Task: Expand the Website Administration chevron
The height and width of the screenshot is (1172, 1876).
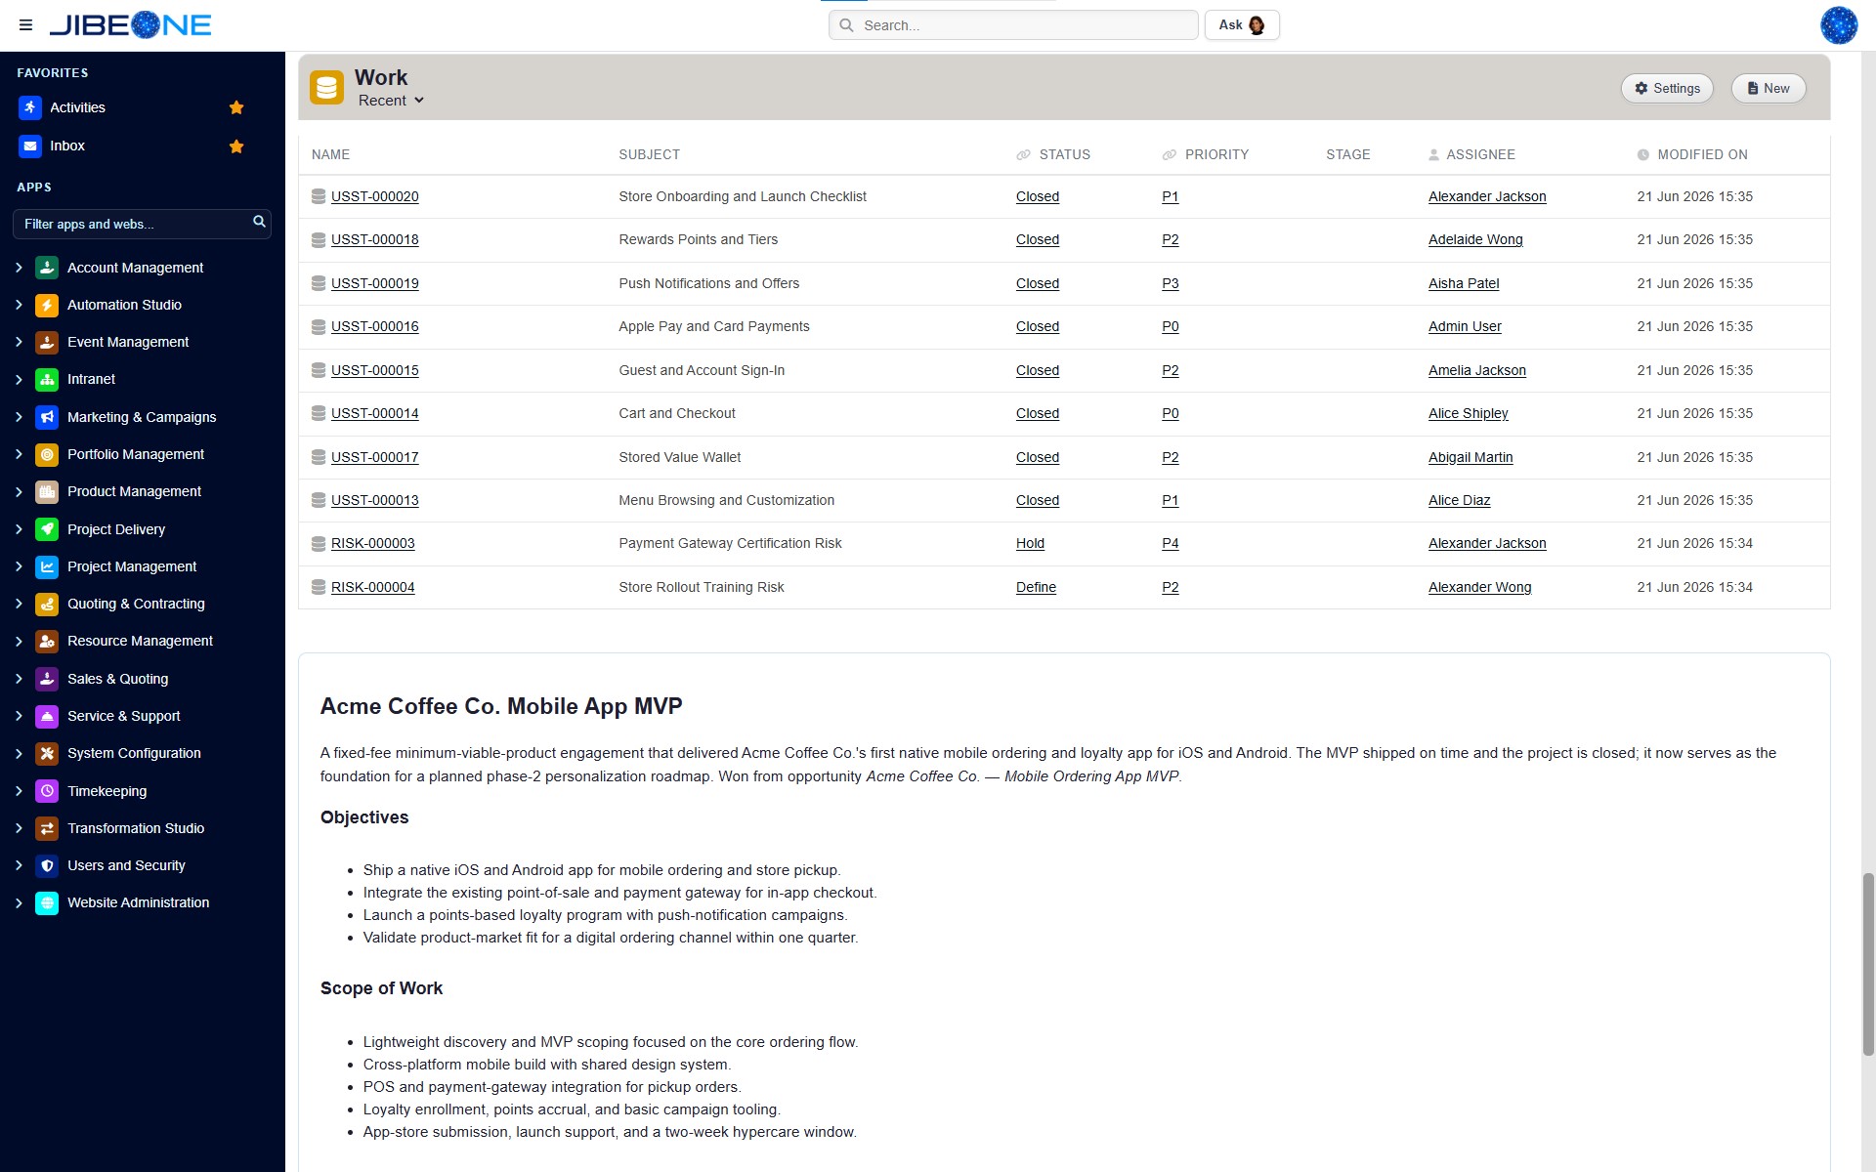Action: (19, 903)
